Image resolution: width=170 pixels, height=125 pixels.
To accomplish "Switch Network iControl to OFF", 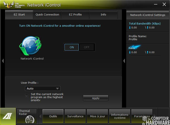I will [87, 47].
